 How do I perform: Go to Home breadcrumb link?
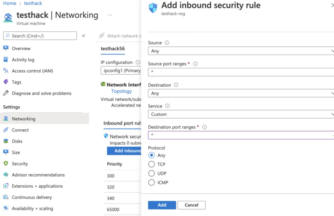pos(10,3)
